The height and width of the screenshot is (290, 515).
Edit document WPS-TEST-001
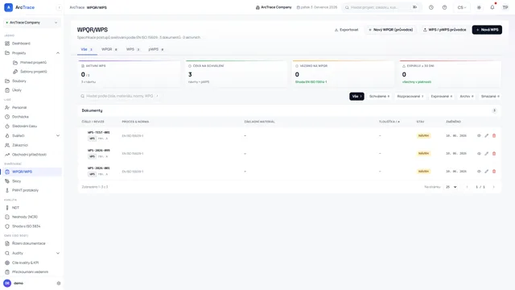tap(486, 135)
